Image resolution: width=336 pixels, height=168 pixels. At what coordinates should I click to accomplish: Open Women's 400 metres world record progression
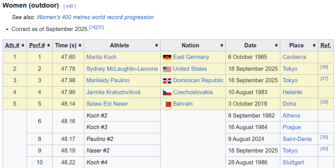point(95,17)
